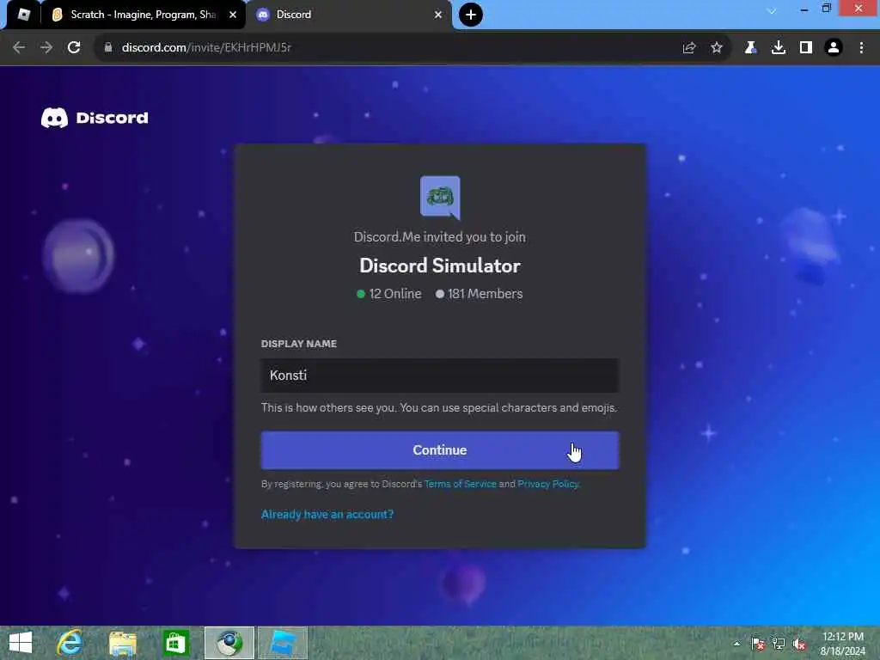Click the muted volume tray icon
This screenshot has width=880, height=660.
pyautogui.click(x=799, y=644)
